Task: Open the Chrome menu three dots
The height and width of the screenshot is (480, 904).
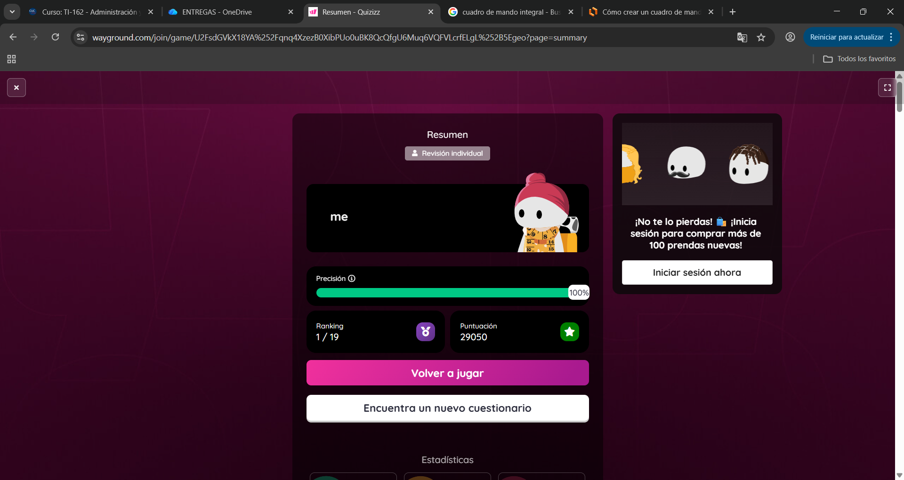Action: click(x=891, y=37)
